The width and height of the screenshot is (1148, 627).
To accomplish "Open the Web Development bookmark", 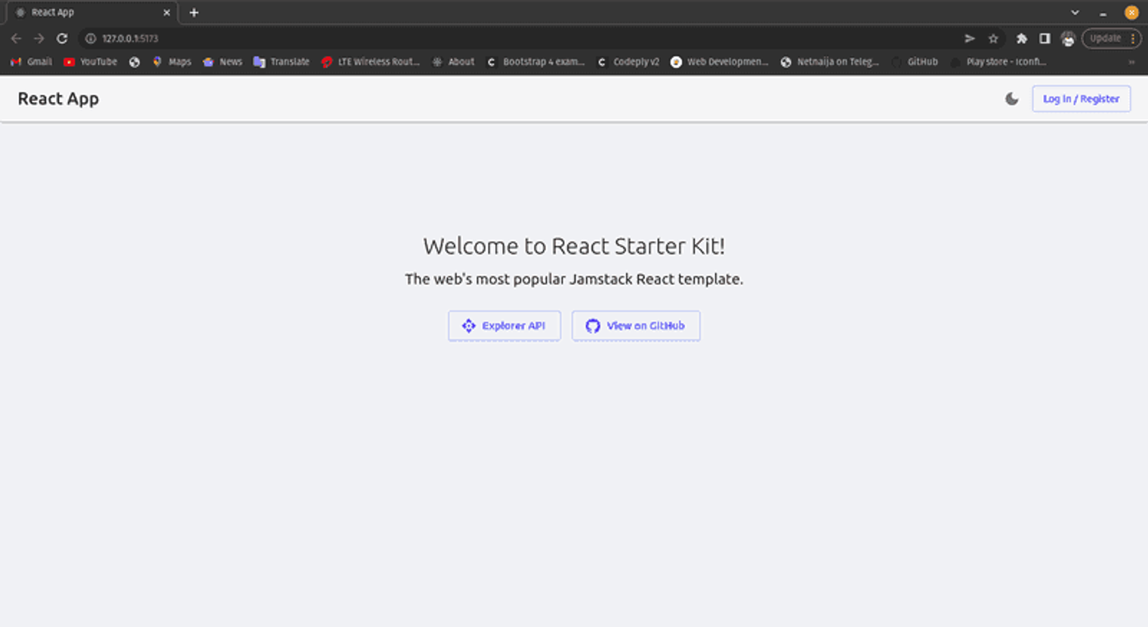I will pyautogui.click(x=720, y=62).
